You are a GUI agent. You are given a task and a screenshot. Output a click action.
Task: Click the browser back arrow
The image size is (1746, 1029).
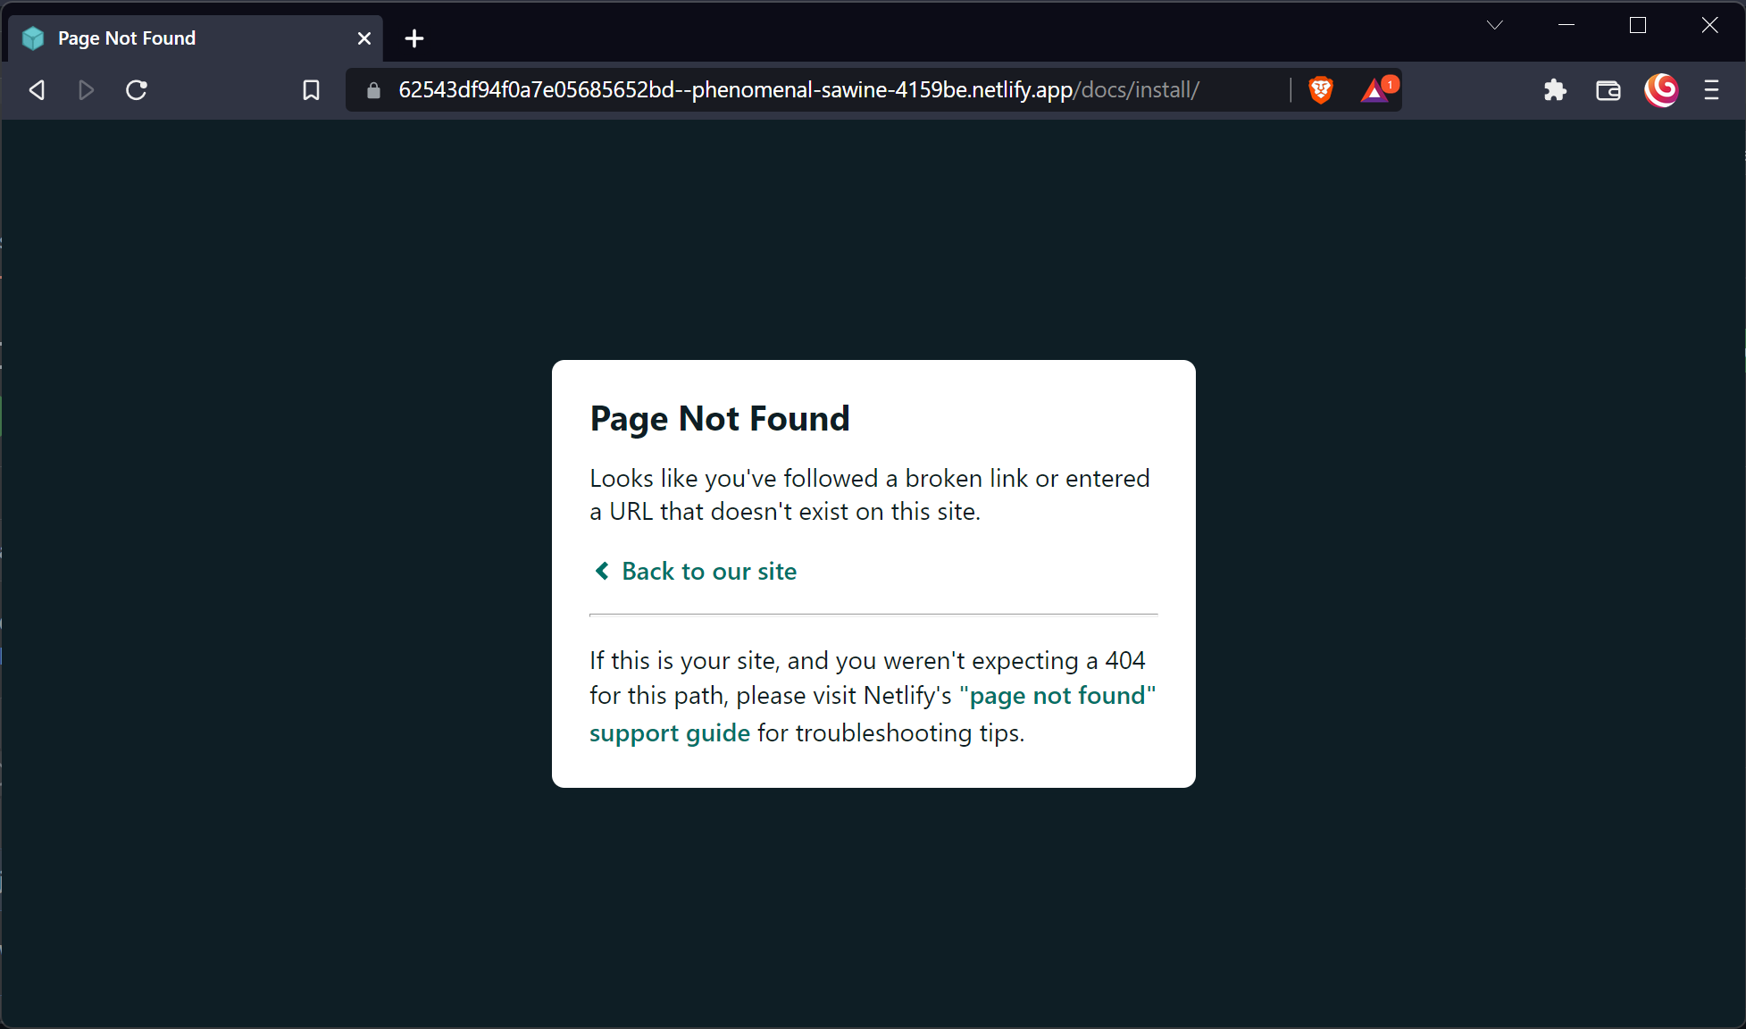[37, 90]
